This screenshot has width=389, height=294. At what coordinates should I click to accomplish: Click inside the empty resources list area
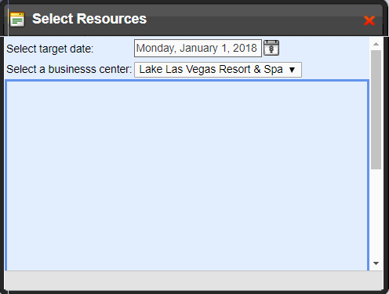coord(187,176)
